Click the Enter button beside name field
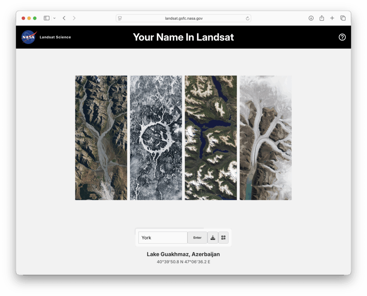367x296 pixels. tap(197, 238)
